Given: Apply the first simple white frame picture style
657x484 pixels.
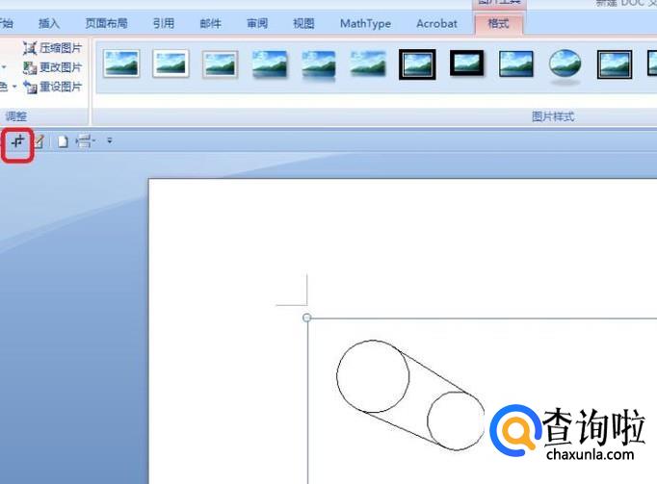Looking at the screenshot, I should point(121,64).
